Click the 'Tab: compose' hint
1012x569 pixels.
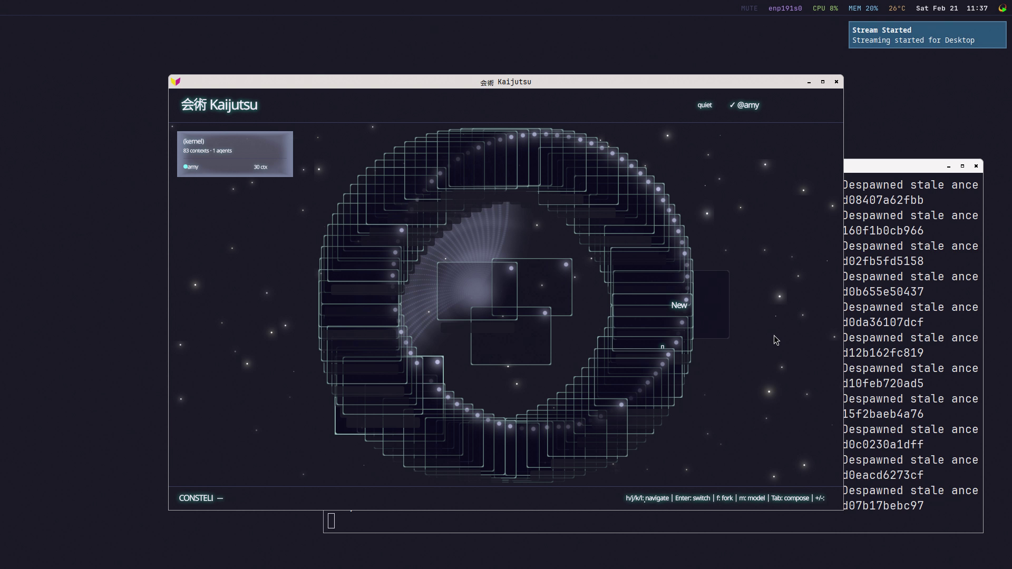(x=790, y=498)
